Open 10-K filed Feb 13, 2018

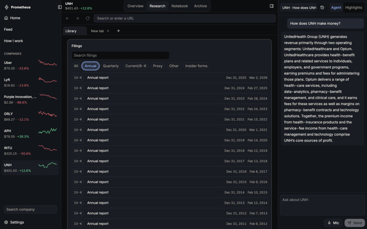click(169, 161)
